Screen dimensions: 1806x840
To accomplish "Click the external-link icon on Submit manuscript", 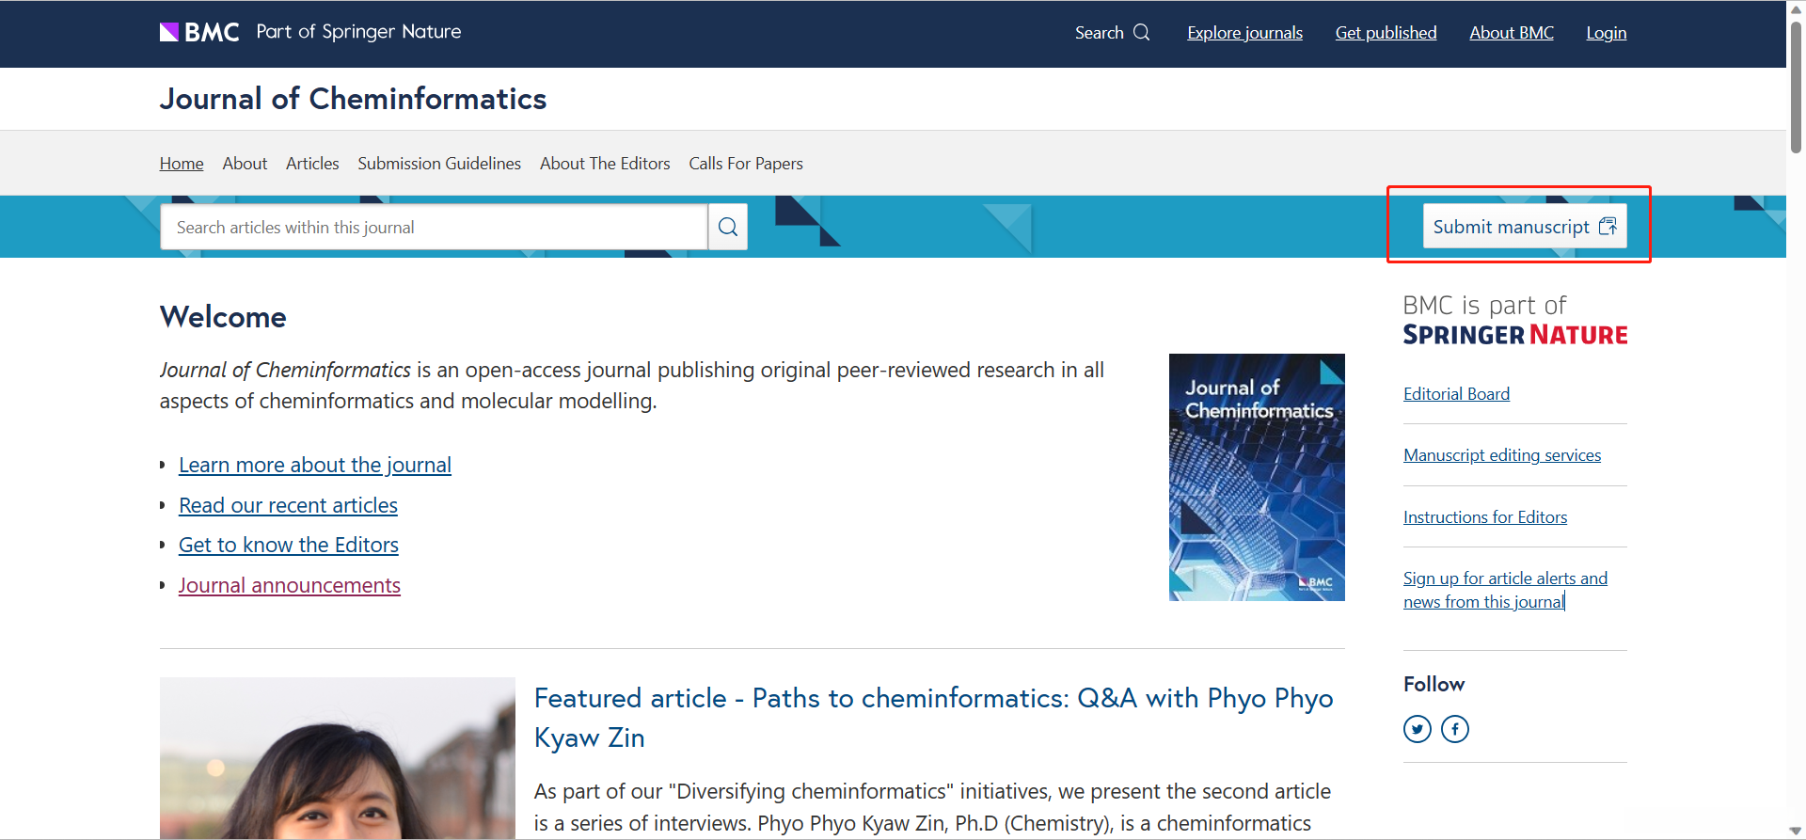I will [1608, 227].
